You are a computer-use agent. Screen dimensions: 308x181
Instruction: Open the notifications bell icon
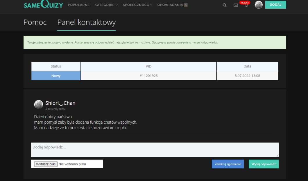[x=246, y=5]
